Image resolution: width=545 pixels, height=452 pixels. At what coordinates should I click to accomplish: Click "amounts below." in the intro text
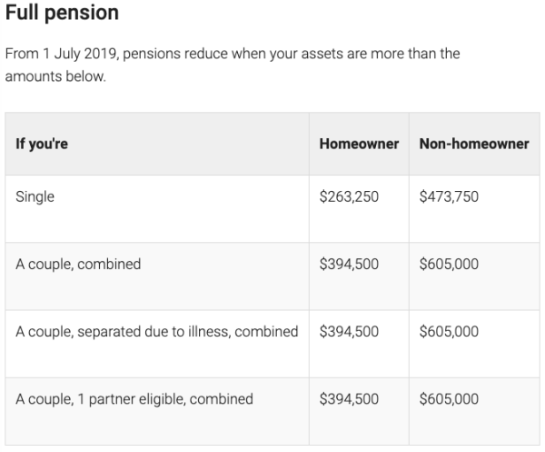55,76
